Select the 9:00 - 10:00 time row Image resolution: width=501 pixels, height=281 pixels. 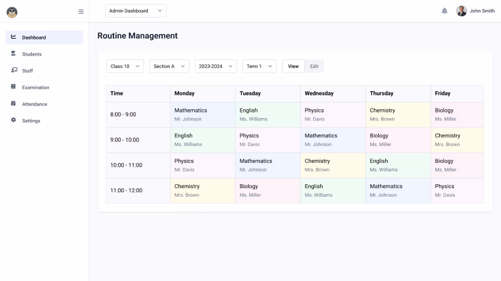(x=138, y=140)
